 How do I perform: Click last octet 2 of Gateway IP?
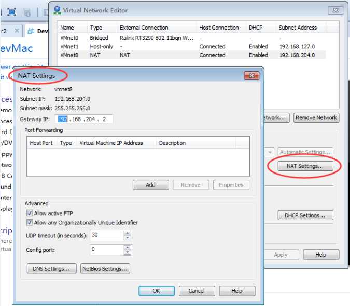pos(104,119)
